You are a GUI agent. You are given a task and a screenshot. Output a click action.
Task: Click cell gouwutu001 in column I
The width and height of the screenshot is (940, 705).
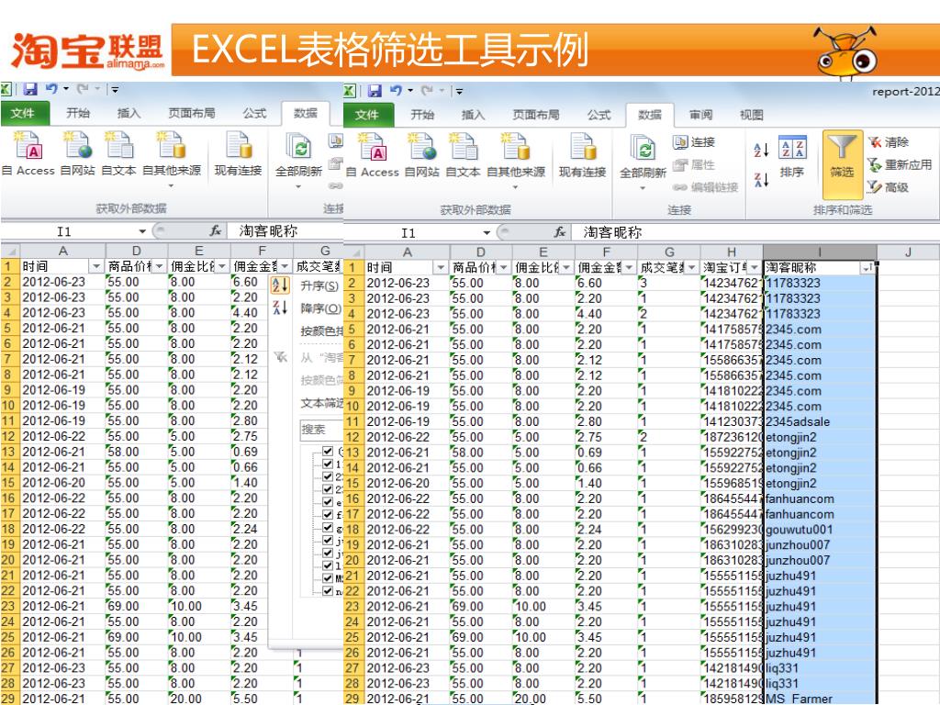coord(820,530)
